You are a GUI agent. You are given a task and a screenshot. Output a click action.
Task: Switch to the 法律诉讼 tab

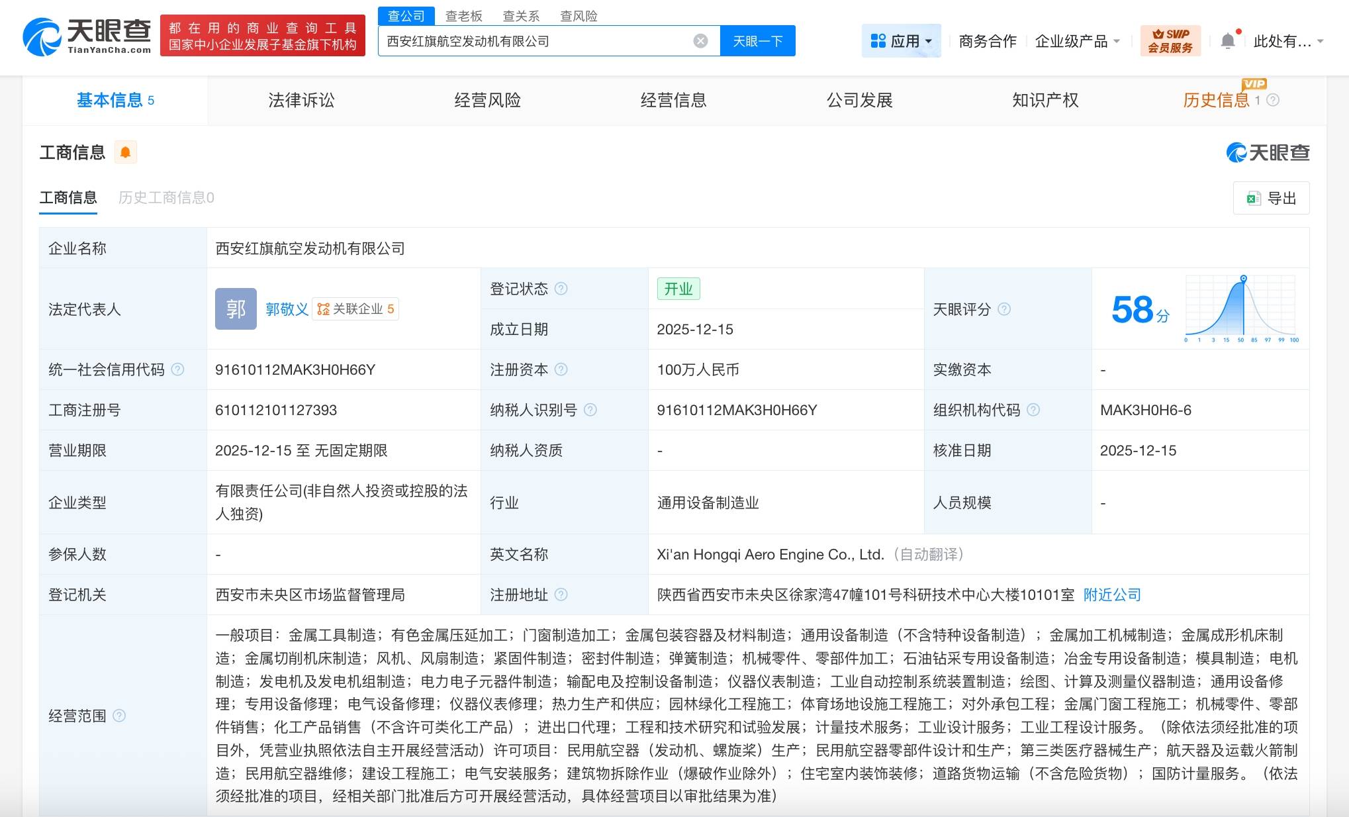point(301,100)
